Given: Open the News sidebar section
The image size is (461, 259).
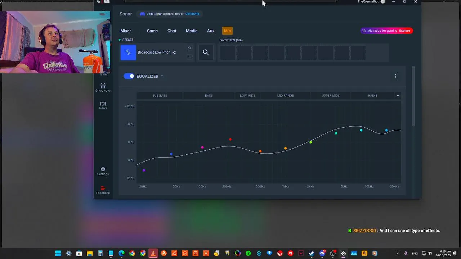Looking at the screenshot, I should point(103,105).
